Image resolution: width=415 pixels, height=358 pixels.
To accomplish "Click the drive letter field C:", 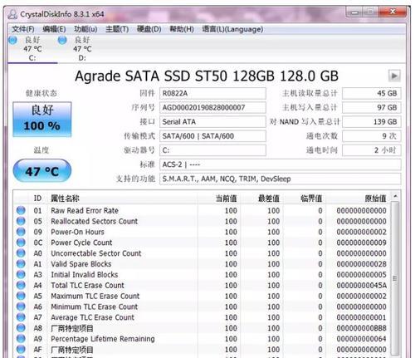I will coord(212,150).
